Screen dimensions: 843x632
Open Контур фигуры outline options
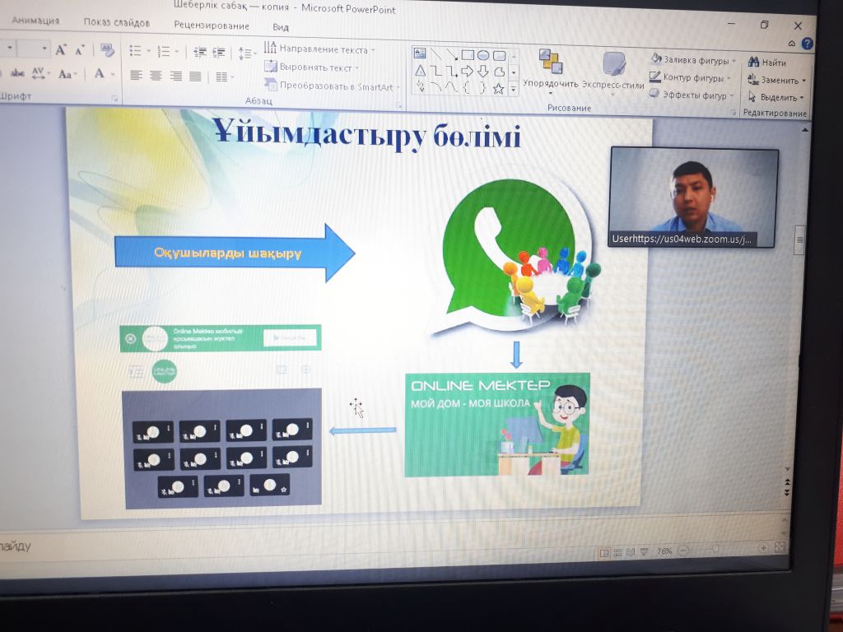point(691,77)
